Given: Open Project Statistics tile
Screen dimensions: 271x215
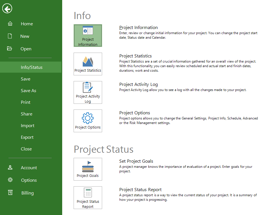Looking at the screenshot, I should [88, 64].
